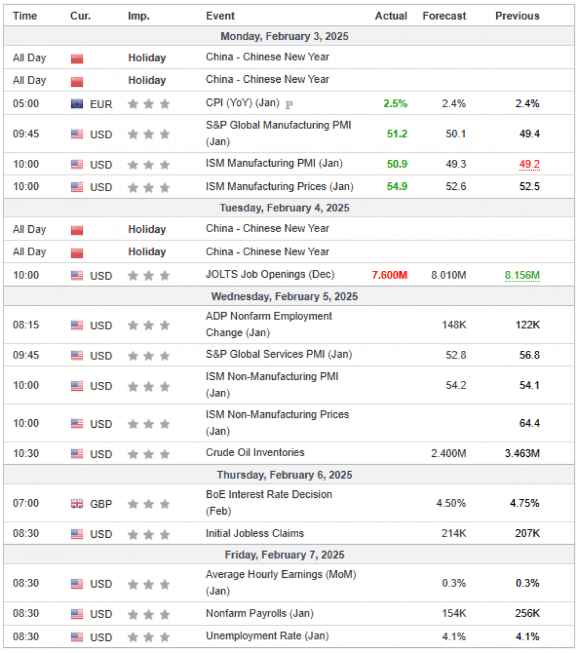
Task: Click the Thursday, February 6, 2025 date header
Action: pos(284,475)
